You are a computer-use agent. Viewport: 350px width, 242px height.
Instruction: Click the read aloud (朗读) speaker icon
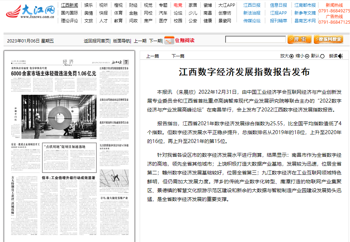coord(341,56)
